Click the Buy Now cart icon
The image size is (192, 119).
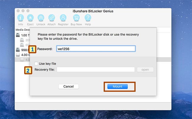76,18
